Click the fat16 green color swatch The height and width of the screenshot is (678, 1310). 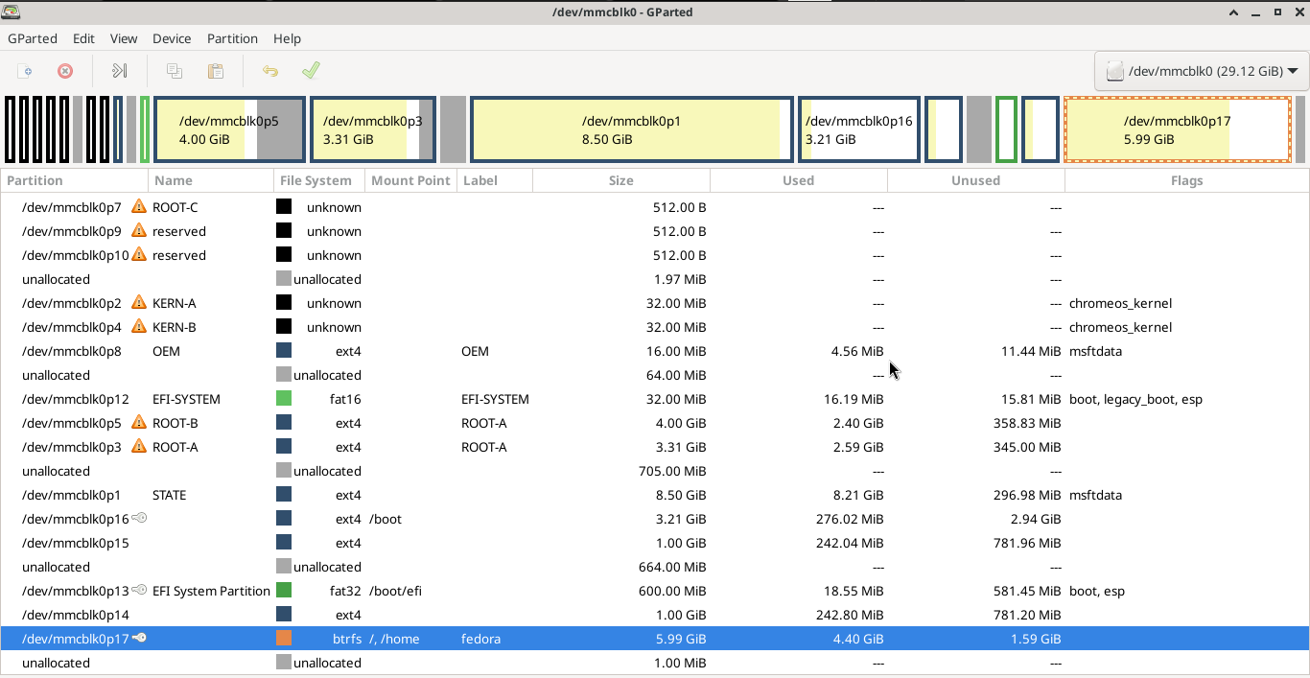(x=284, y=399)
